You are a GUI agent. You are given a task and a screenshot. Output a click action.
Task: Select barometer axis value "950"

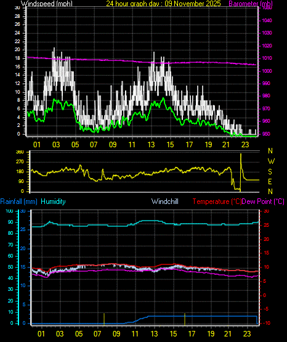[266, 134]
